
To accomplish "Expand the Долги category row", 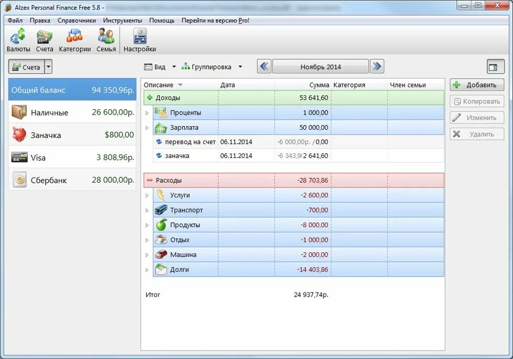I will pyautogui.click(x=147, y=270).
